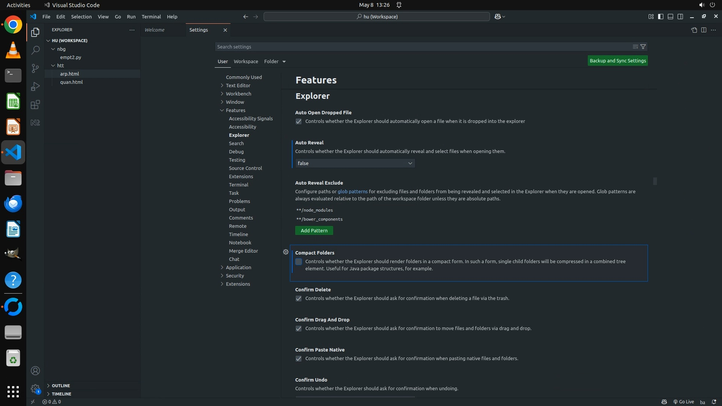The image size is (722, 406).
Task: Open the Terminal menu
Action: pos(151,17)
